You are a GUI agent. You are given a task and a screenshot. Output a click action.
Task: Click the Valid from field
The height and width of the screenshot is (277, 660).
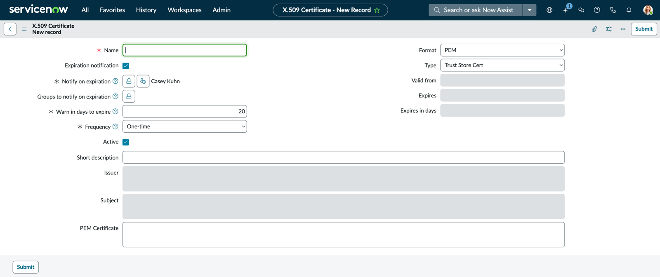pyautogui.click(x=502, y=80)
